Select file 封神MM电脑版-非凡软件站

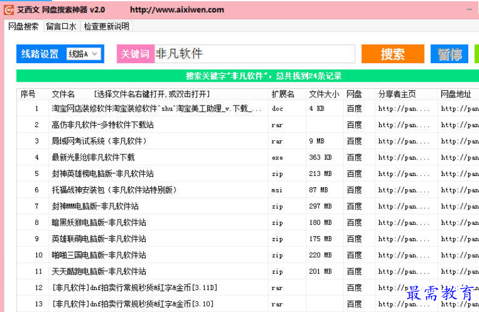click(x=95, y=206)
